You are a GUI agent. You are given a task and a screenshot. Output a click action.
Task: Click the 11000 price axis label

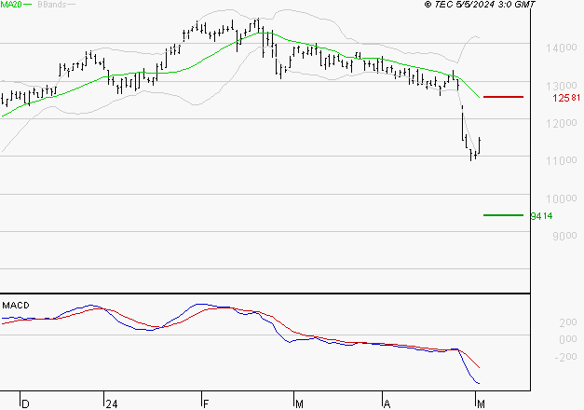point(562,160)
